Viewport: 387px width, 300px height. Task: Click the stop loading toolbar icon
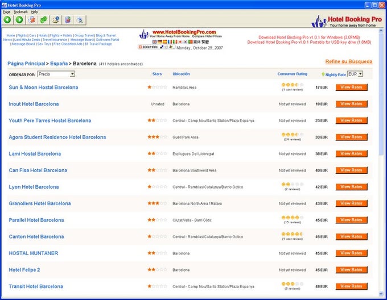32,20
